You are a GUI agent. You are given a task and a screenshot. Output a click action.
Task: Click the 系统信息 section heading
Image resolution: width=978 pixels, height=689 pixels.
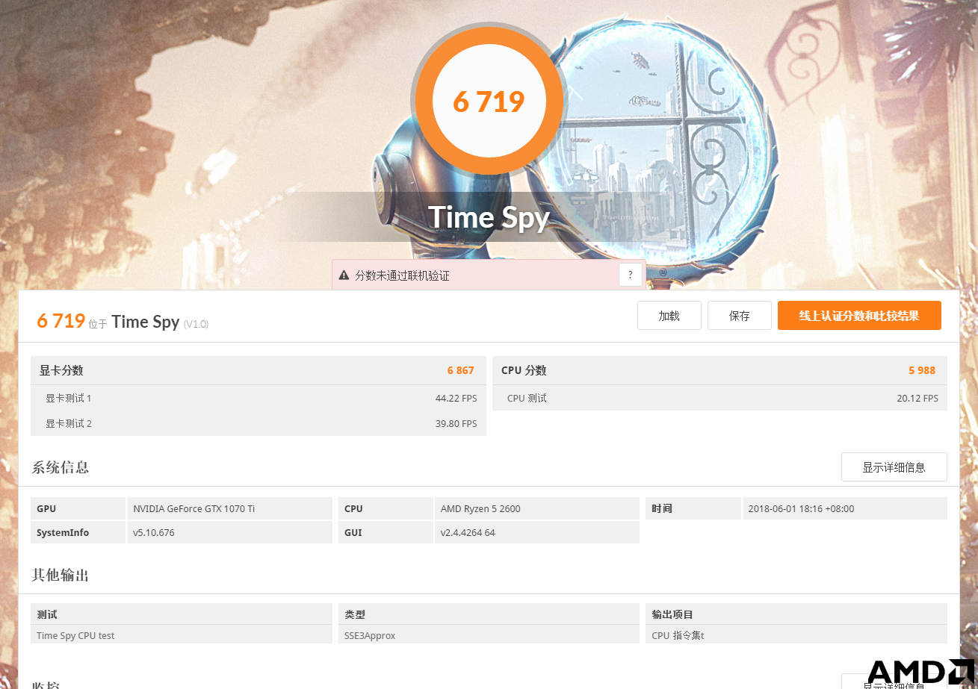(x=61, y=468)
